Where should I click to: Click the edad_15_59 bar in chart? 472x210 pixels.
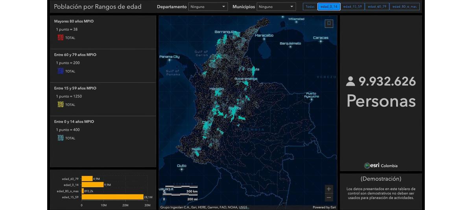112,197
